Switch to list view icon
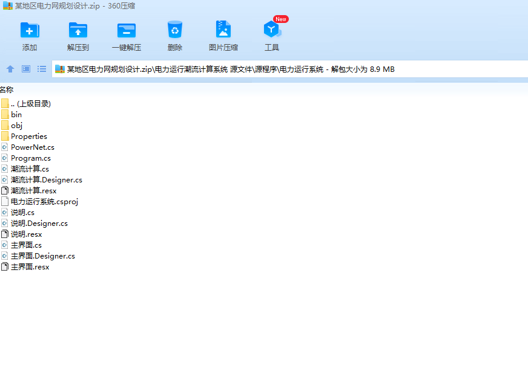This screenshot has height=383, width=528. click(x=42, y=69)
